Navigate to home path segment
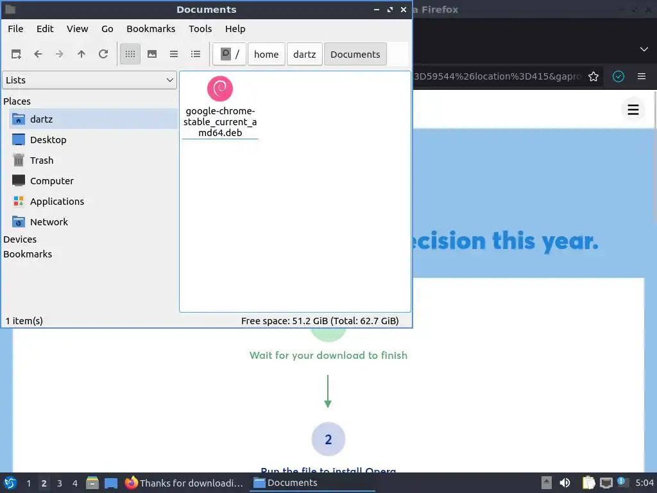The width and height of the screenshot is (657, 493). tap(266, 54)
